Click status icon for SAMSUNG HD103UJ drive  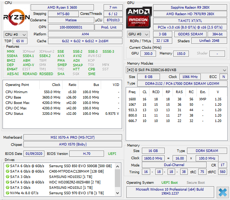point(8,187)
